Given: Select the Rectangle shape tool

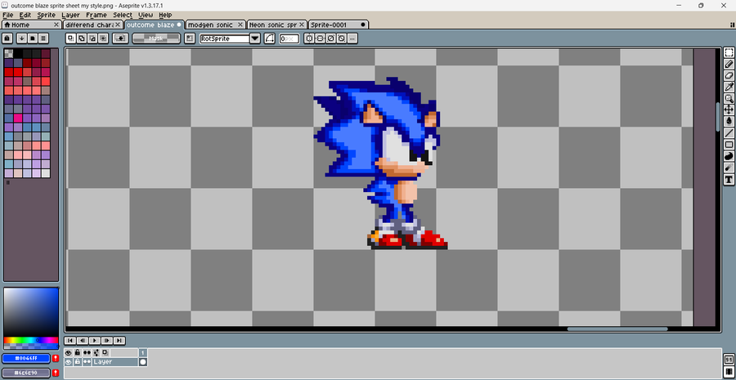Looking at the screenshot, I should click(729, 145).
